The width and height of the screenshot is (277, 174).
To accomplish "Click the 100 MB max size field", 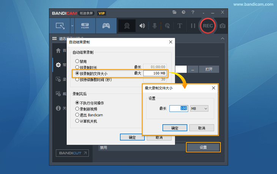I will pos(155,73).
